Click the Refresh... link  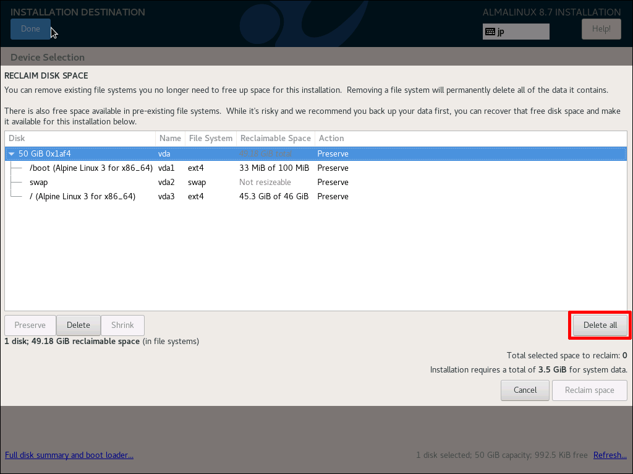click(610, 455)
